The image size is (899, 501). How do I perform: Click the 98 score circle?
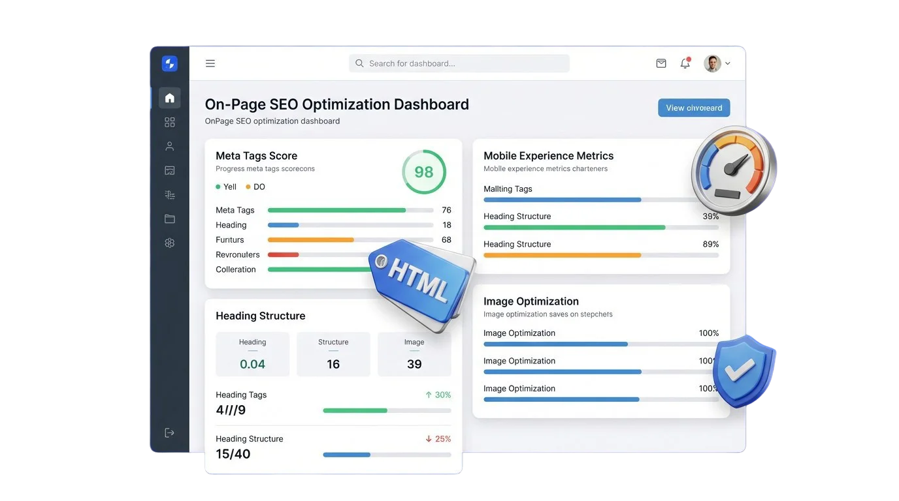click(424, 172)
